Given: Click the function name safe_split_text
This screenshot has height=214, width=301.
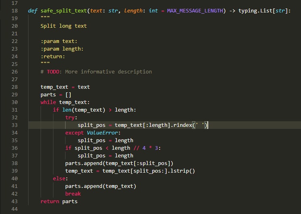Looking at the screenshot, I should (x=64, y=11).
